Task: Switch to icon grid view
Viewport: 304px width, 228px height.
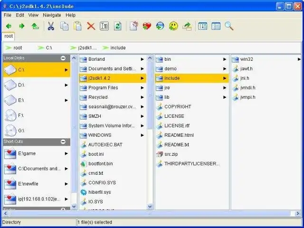Action: click(203, 26)
